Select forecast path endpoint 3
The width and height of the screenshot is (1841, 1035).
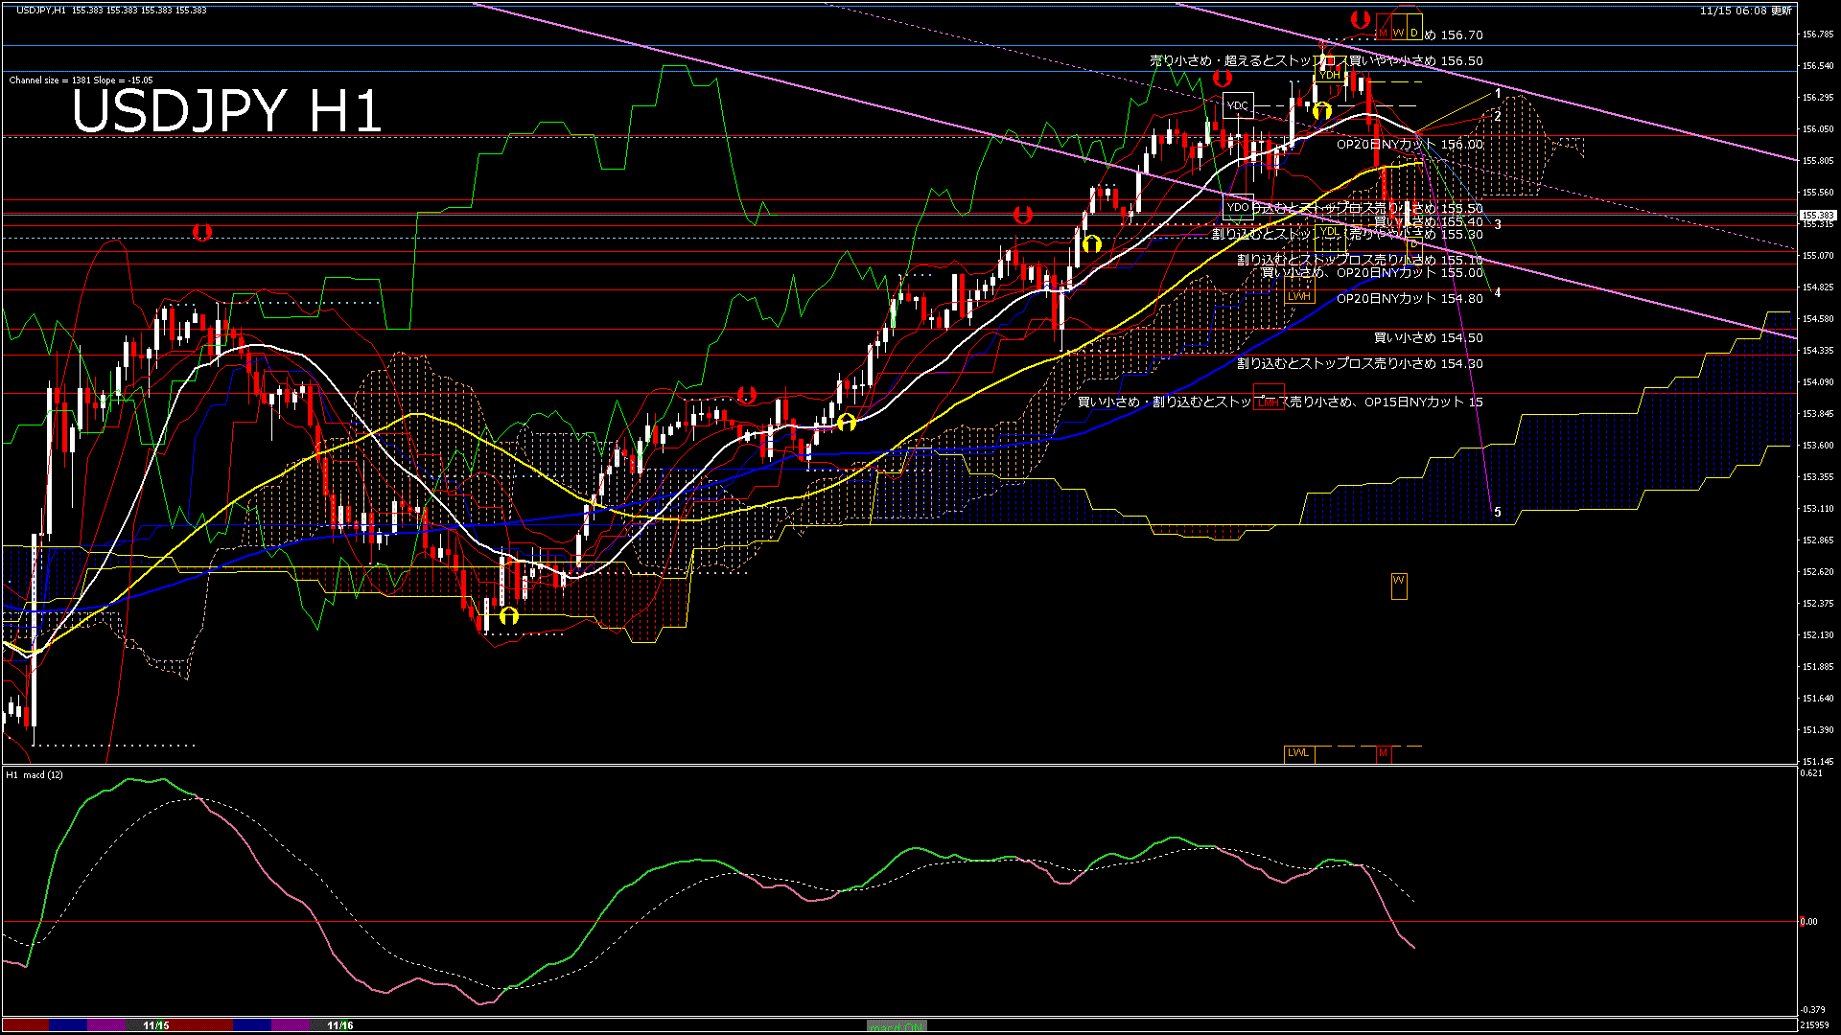[x=1498, y=225]
